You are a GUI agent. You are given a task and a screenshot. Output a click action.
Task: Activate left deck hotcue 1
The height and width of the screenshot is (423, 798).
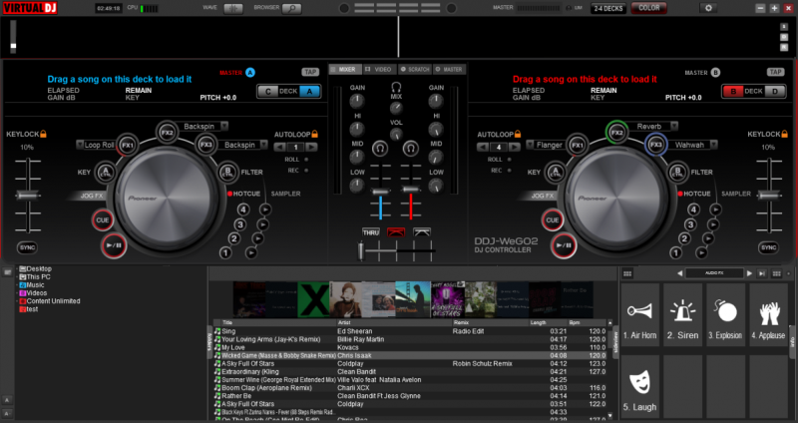coord(225,252)
